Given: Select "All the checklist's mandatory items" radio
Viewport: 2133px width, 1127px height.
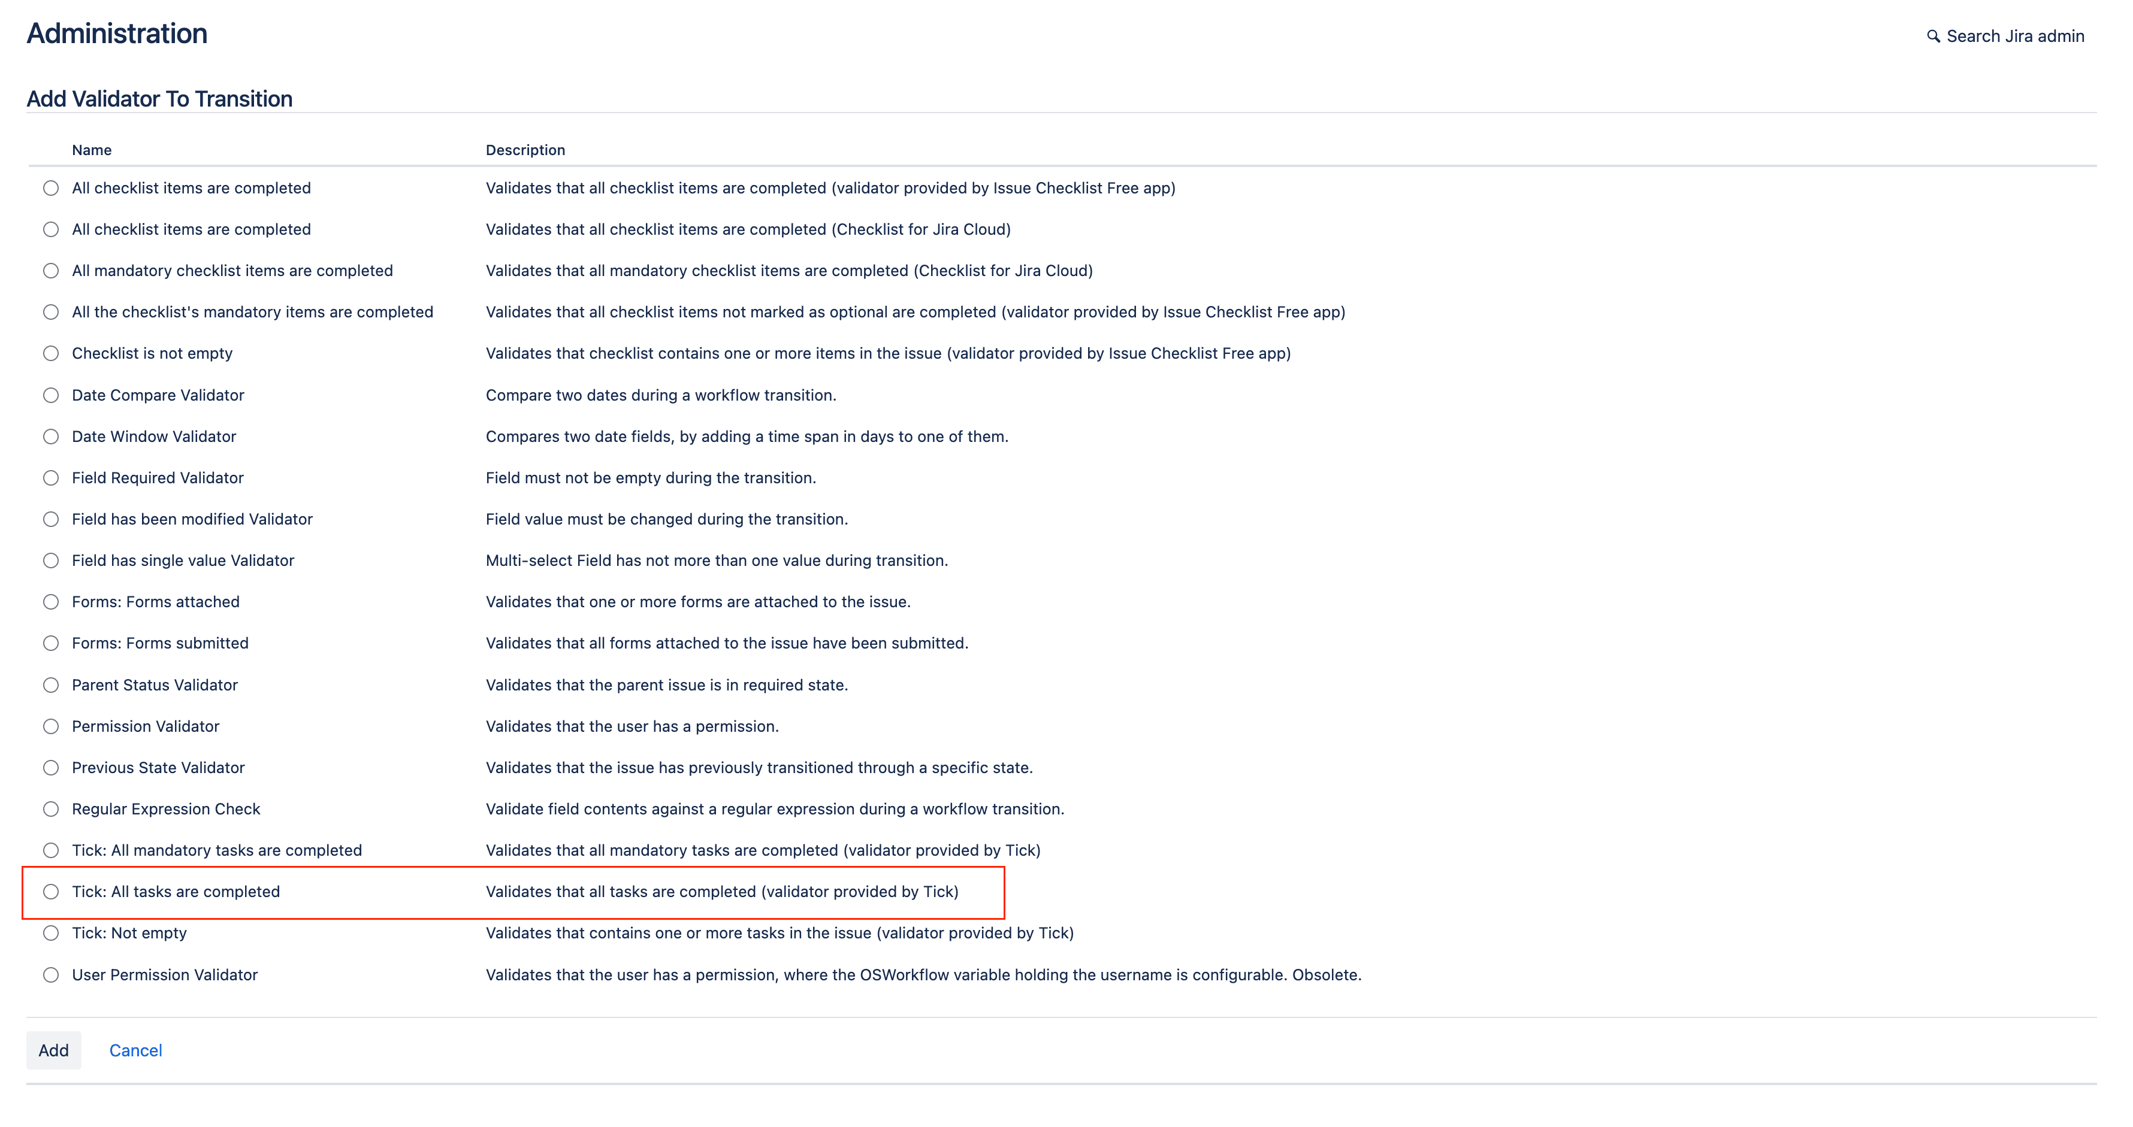Looking at the screenshot, I should [52, 312].
